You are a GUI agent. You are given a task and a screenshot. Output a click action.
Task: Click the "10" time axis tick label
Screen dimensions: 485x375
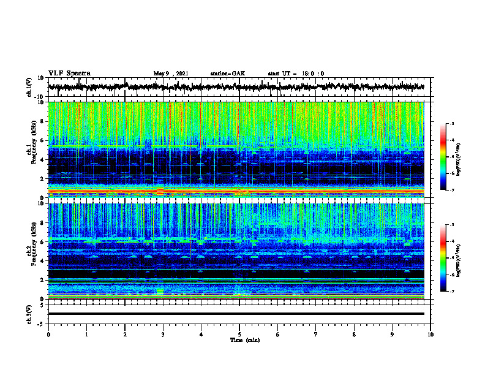coord(430,335)
